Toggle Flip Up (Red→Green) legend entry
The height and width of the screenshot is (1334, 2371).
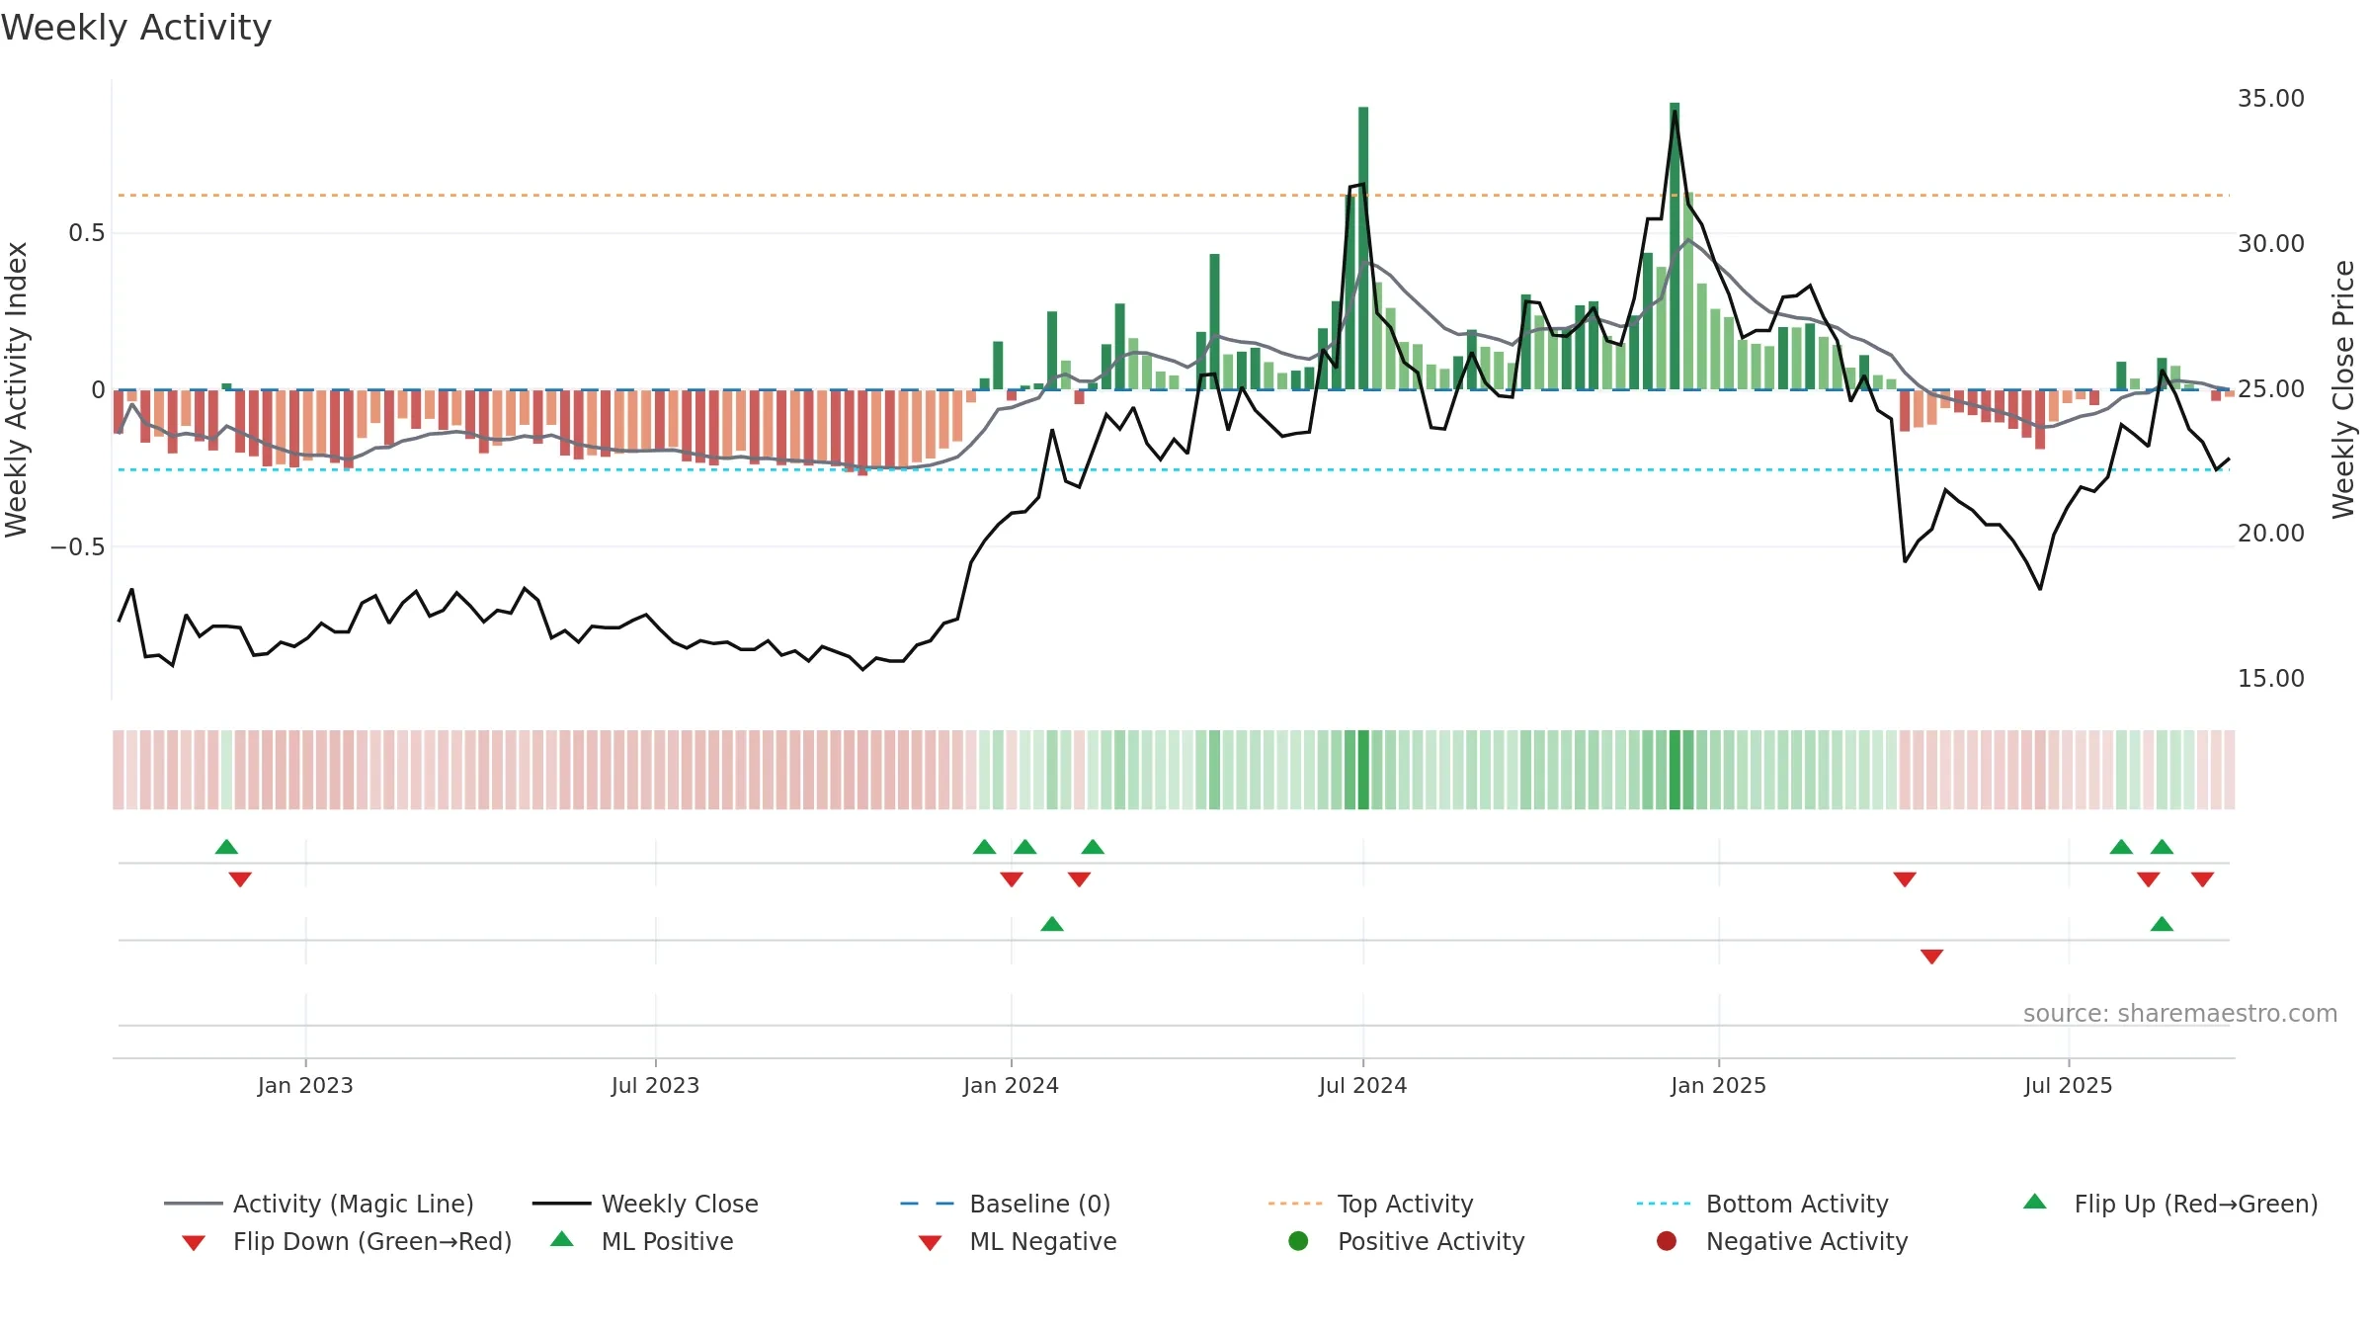2169,1204
